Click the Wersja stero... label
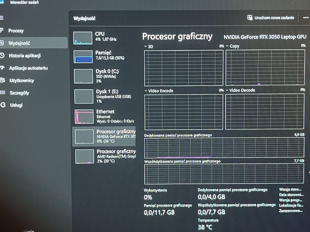Screen dimensions: 310x232 290,189
